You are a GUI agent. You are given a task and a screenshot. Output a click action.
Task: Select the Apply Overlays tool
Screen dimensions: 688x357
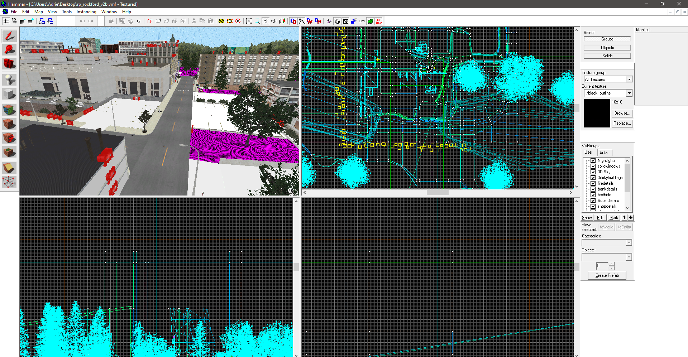click(9, 152)
